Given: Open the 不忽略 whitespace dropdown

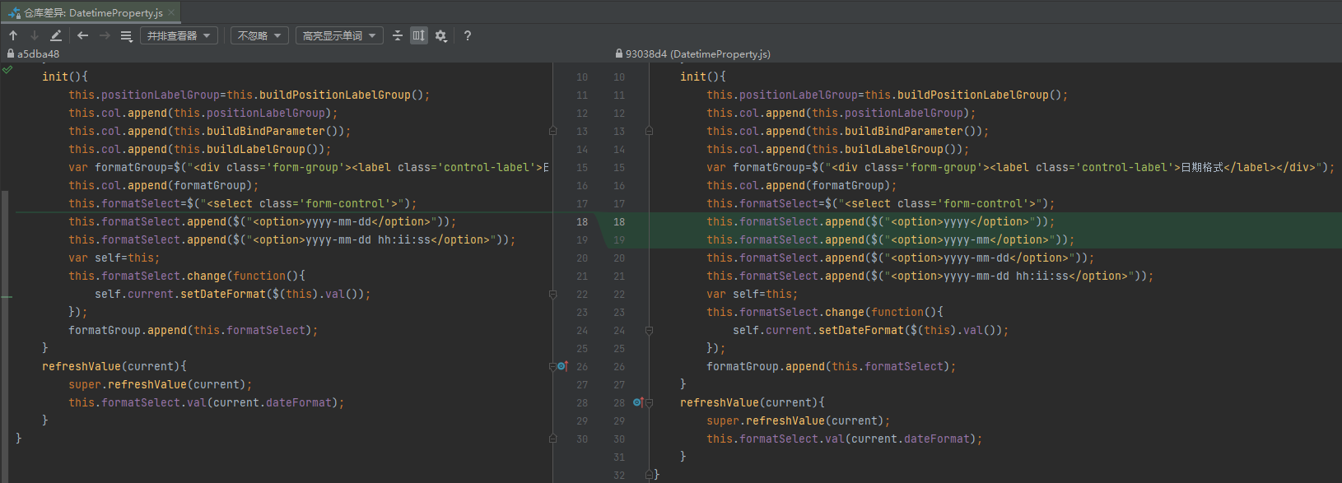Looking at the screenshot, I should (x=259, y=35).
